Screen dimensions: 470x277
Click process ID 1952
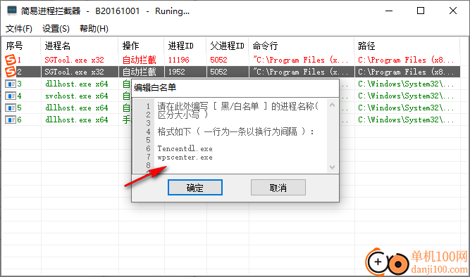[x=177, y=72]
